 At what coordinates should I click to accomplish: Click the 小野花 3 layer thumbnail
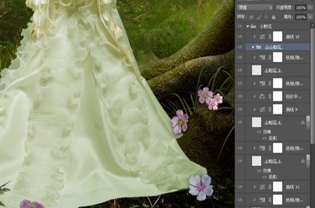(x=256, y=161)
